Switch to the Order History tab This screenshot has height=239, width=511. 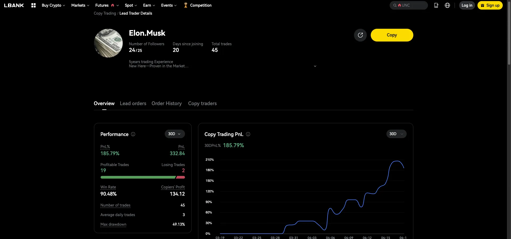point(166,103)
